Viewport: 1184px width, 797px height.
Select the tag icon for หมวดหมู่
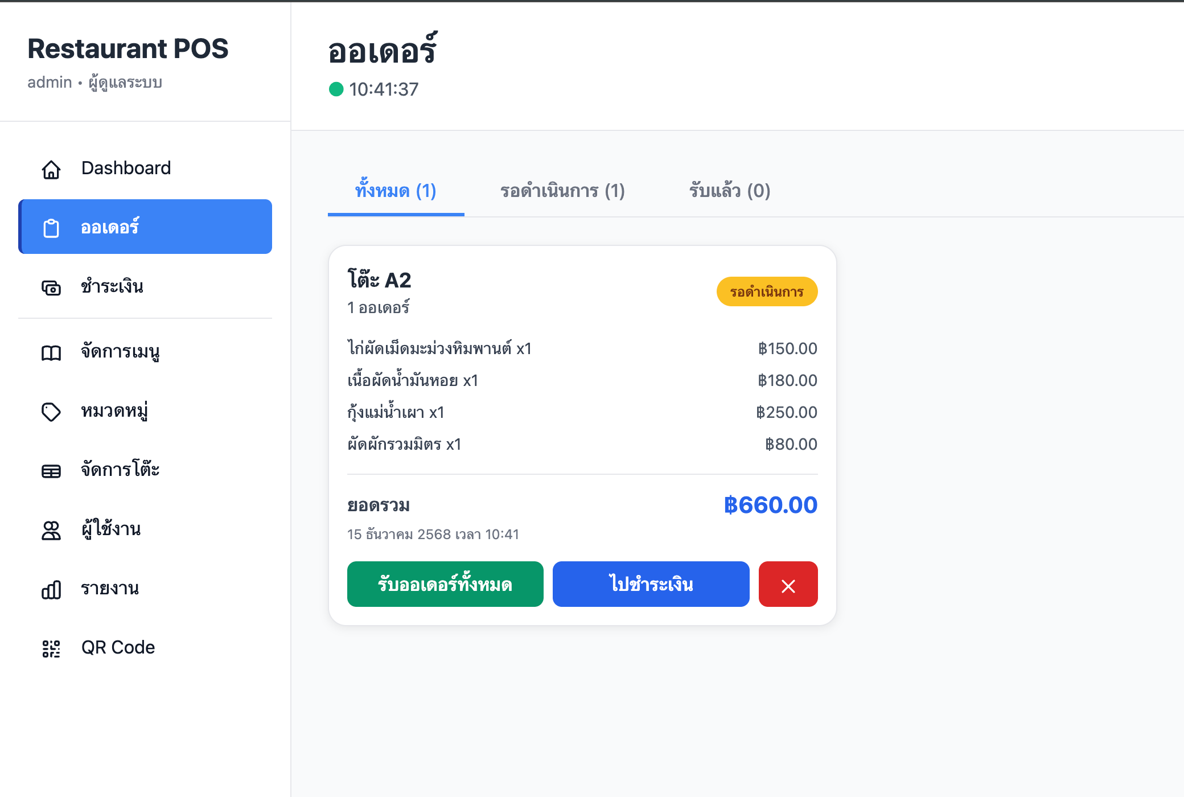click(51, 412)
